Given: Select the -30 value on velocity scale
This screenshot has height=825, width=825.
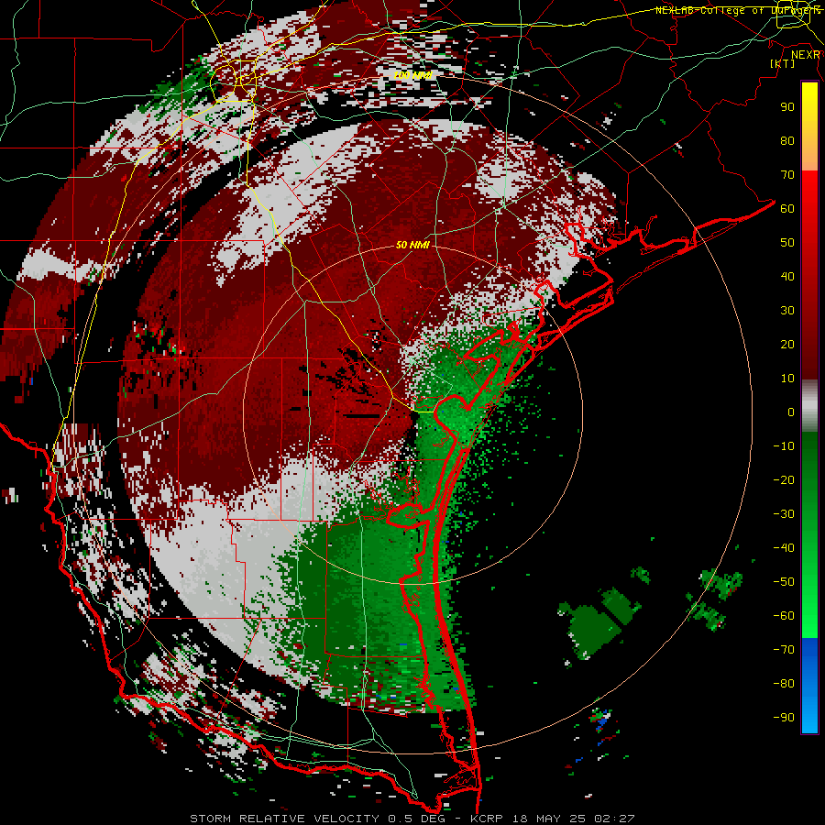Looking at the screenshot, I should click(x=784, y=514).
